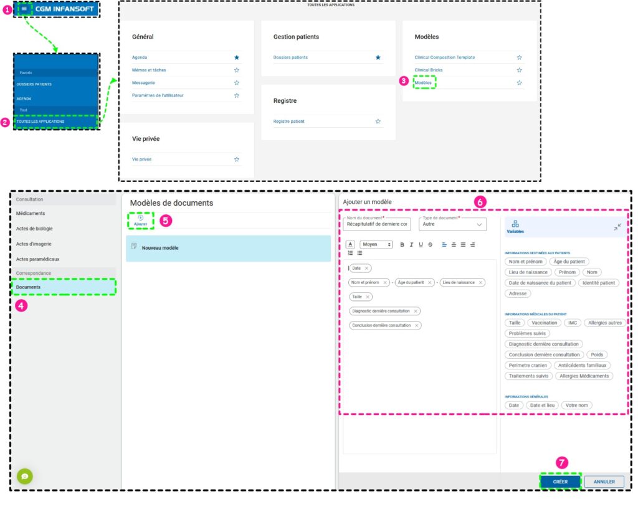Toggle favorite star for Messagerie
The height and width of the screenshot is (514, 638).
237,83
